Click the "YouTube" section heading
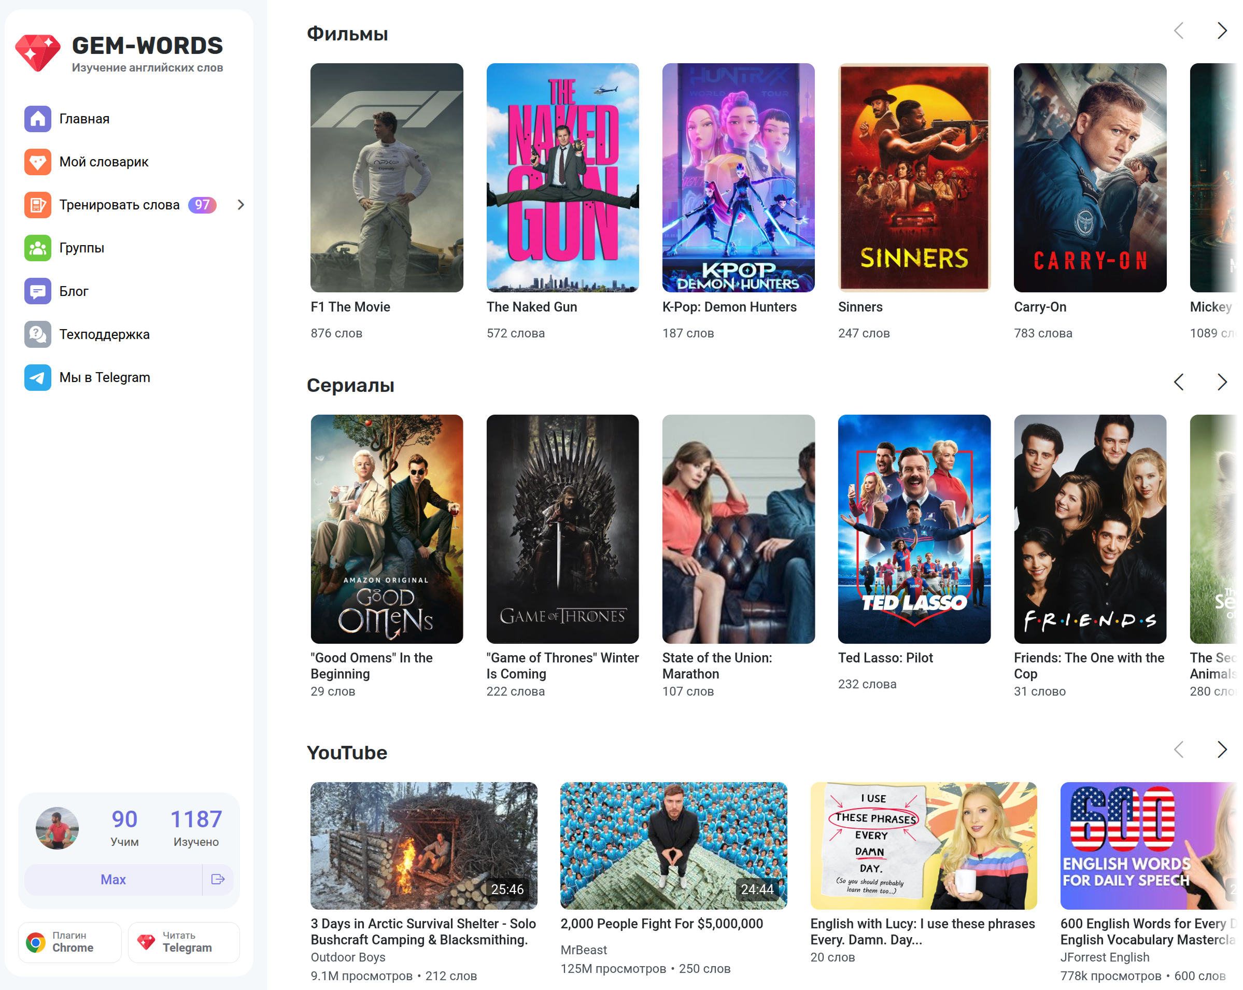The image size is (1243, 990). [x=347, y=753]
